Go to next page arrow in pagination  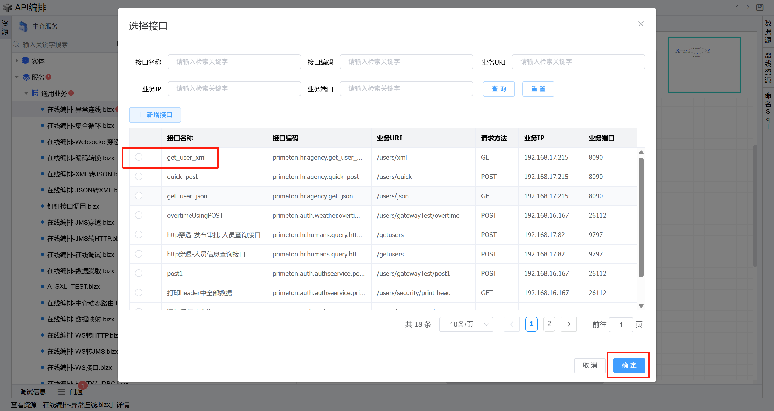coord(569,324)
